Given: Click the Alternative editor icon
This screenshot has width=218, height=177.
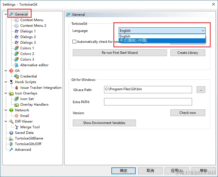Looking at the screenshot, I should [x=17, y=65].
